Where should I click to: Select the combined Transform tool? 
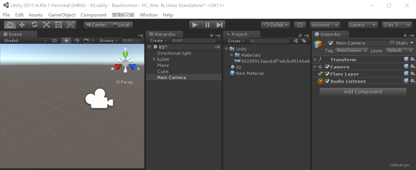point(71,25)
